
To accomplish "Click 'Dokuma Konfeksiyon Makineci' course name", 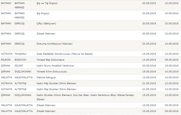I will click(55, 44).
